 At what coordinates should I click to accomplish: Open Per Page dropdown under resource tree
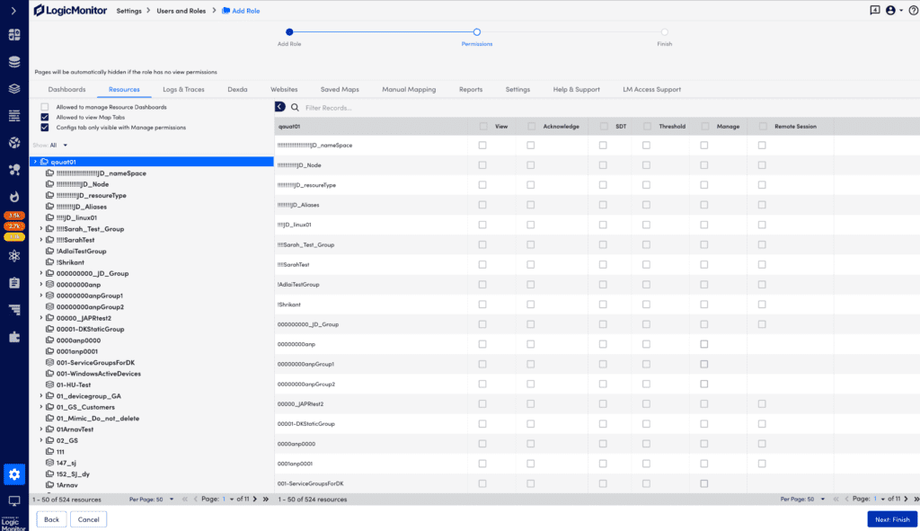(152, 500)
